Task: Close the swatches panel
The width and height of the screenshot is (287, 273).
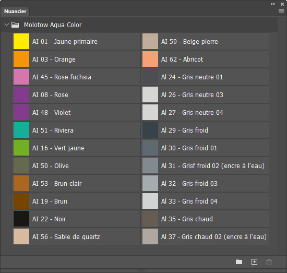Action: (x=282, y=4)
